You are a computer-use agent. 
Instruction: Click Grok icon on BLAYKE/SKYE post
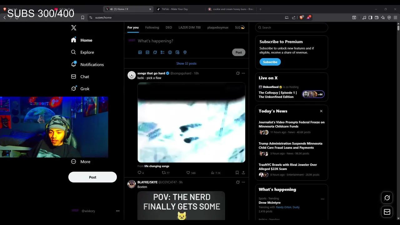coord(238,182)
